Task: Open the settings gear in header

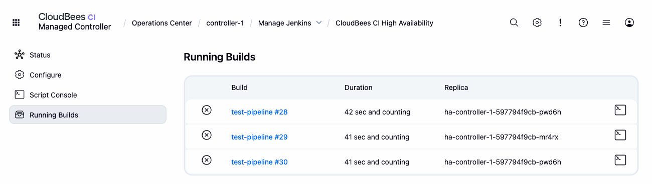Action: point(537,22)
